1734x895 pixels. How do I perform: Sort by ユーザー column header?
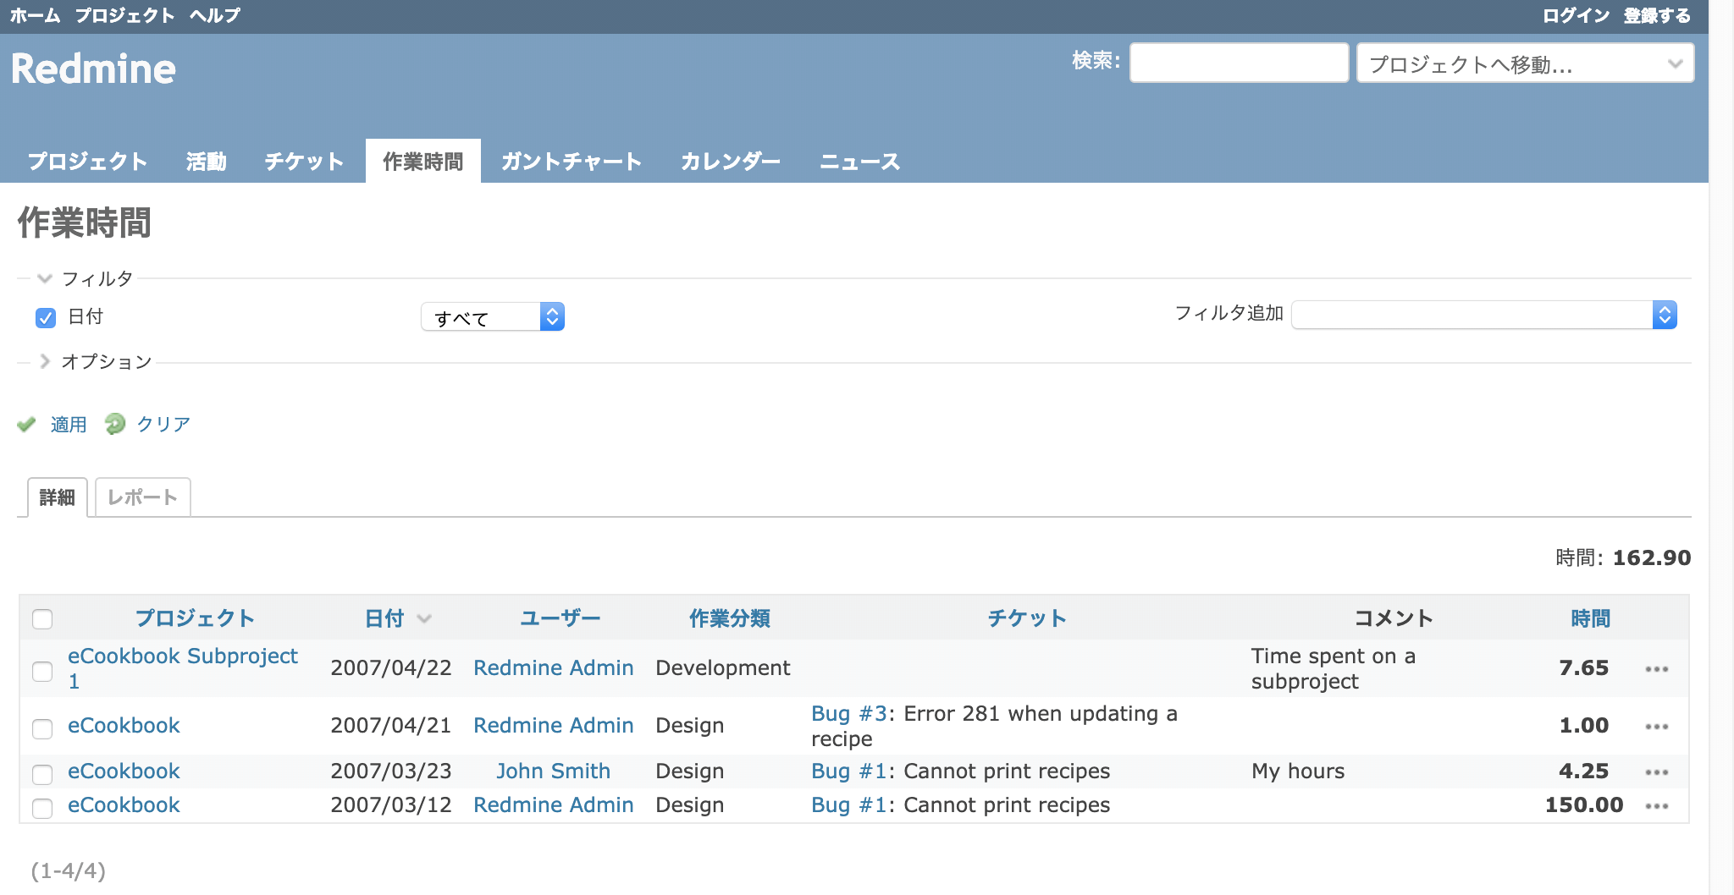561,618
